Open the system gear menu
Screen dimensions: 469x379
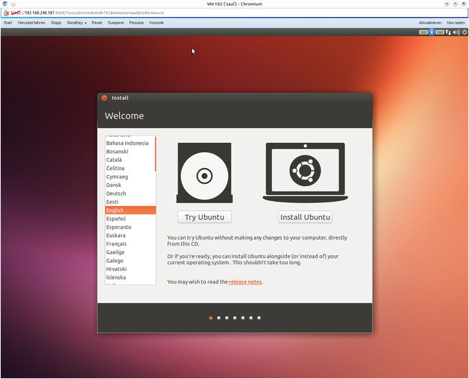click(464, 32)
